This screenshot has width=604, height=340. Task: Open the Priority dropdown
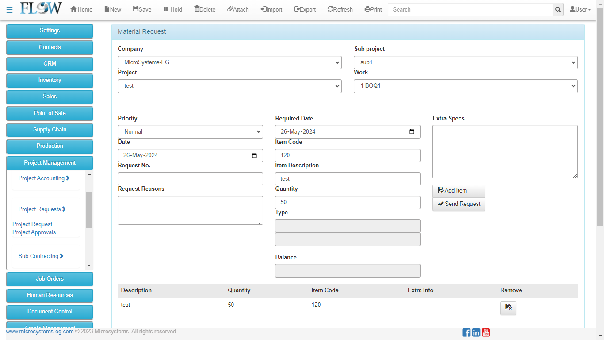pyautogui.click(x=190, y=132)
